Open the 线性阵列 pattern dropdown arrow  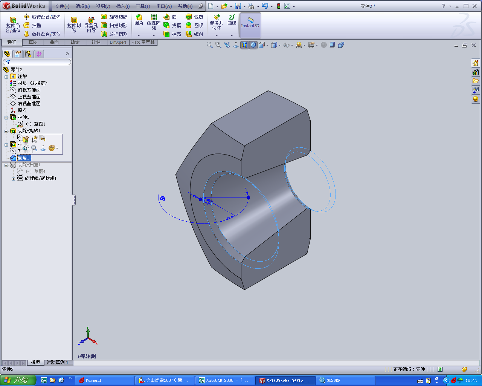click(x=154, y=35)
